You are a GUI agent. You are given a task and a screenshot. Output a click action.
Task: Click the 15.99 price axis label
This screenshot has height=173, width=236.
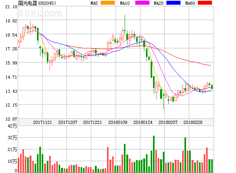coord(11,63)
